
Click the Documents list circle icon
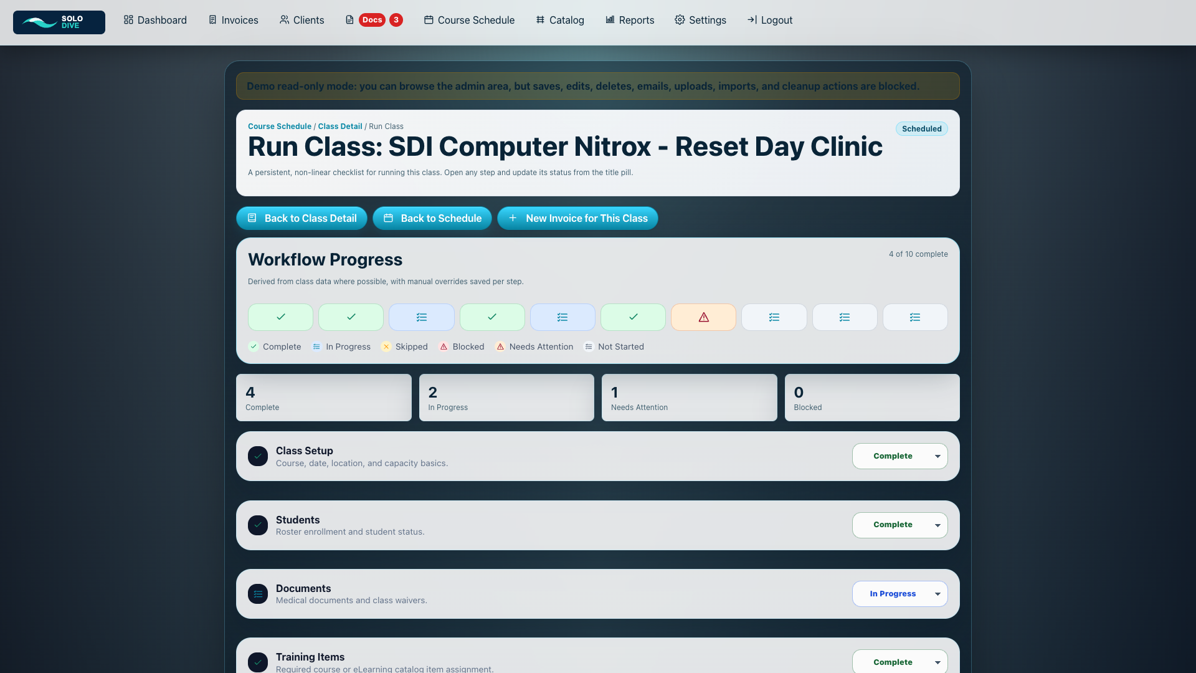coord(258,594)
